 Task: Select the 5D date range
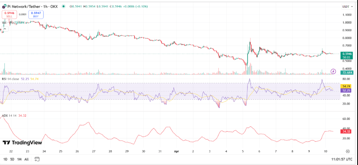pos(12,159)
